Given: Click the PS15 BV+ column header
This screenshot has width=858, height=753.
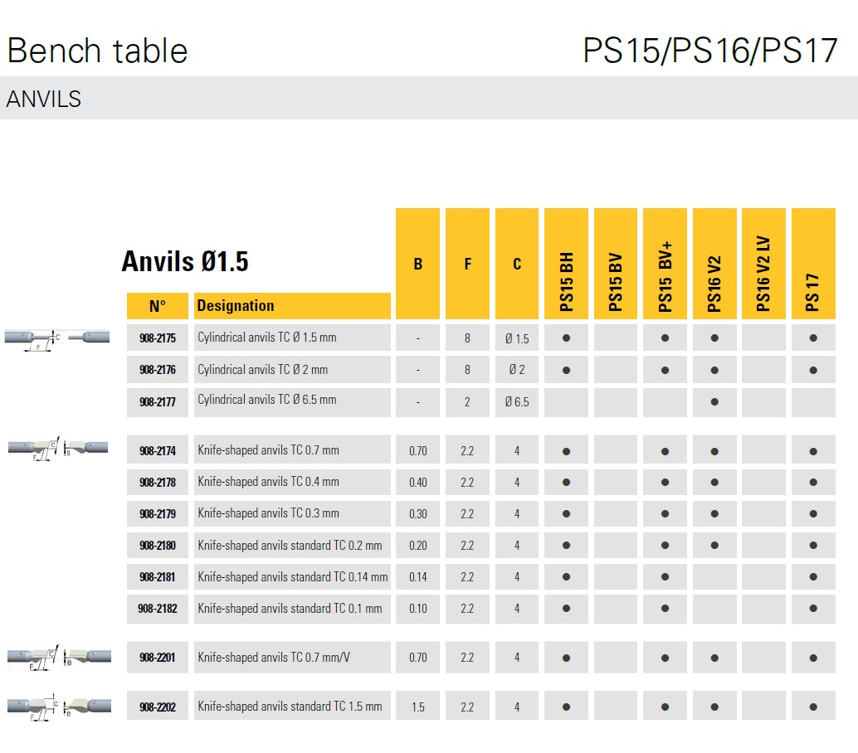Looking at the screenshot, I should 665,264.
